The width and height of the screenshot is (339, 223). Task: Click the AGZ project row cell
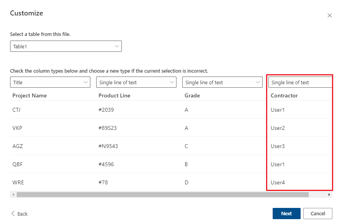point(17,146)
